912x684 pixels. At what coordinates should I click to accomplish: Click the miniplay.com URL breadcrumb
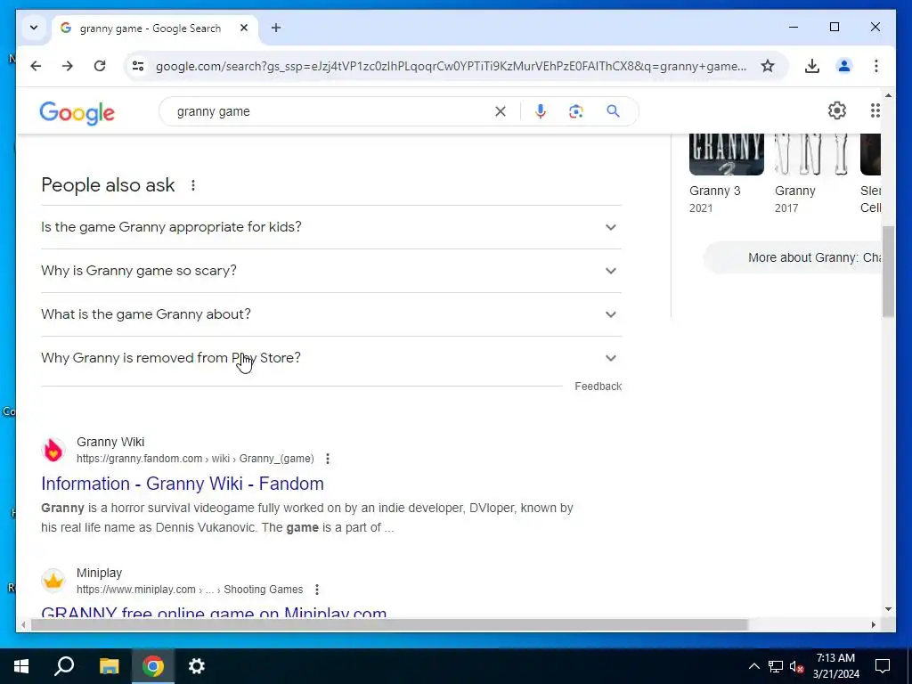click(x=190, y=590)
